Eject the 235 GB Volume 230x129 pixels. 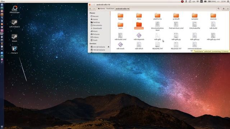[x=109, y=47]
